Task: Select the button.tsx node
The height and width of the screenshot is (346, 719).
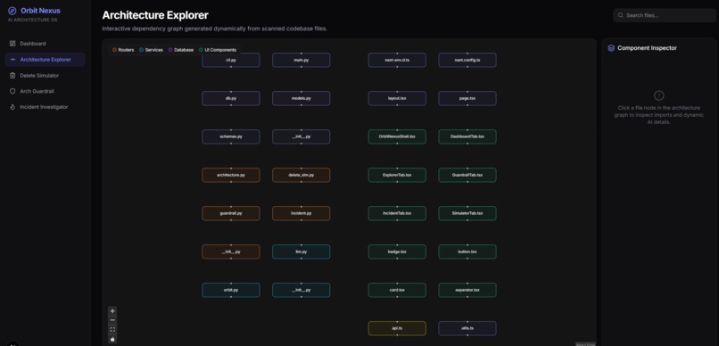Action: 467,251
